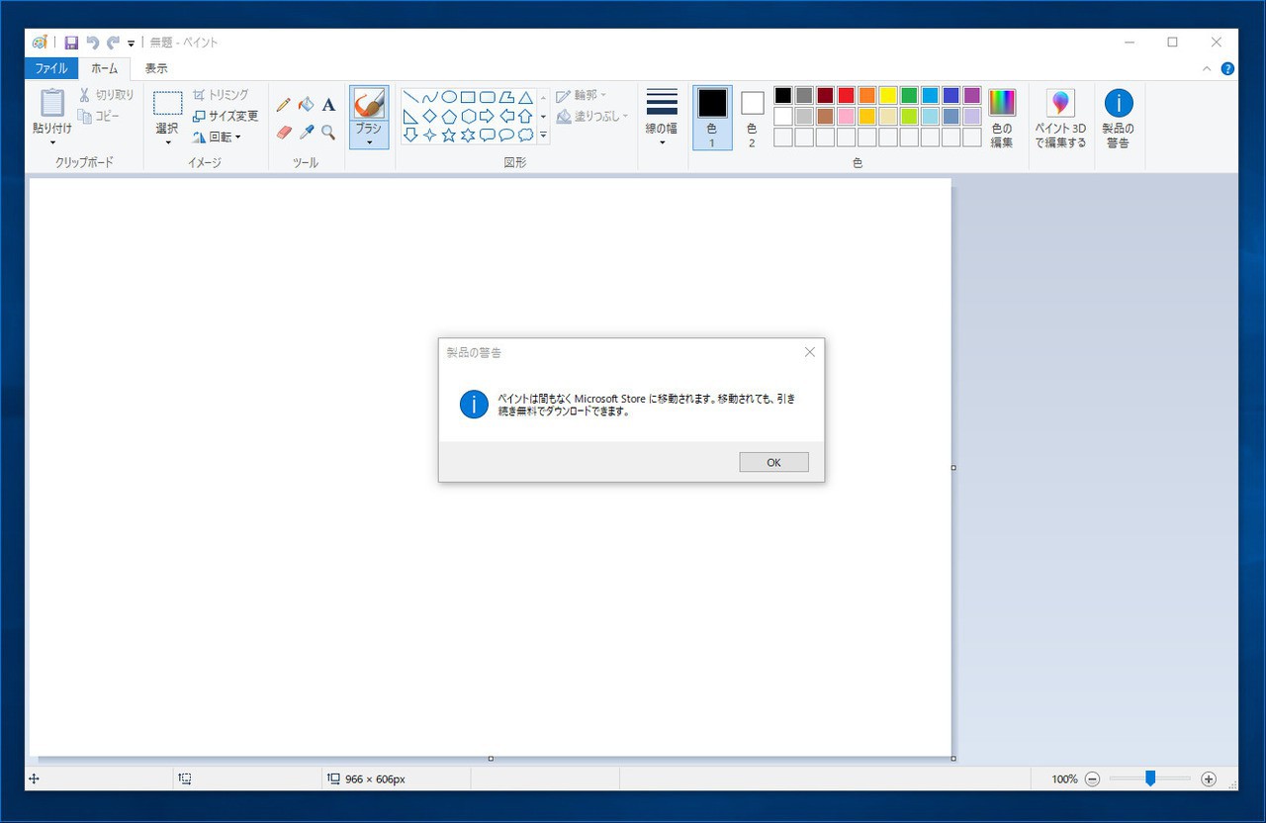Click the Copy (コピー) button
The width and height of the screenshot is (1266, 823).
pyautogui.click(x=99, y=116)
